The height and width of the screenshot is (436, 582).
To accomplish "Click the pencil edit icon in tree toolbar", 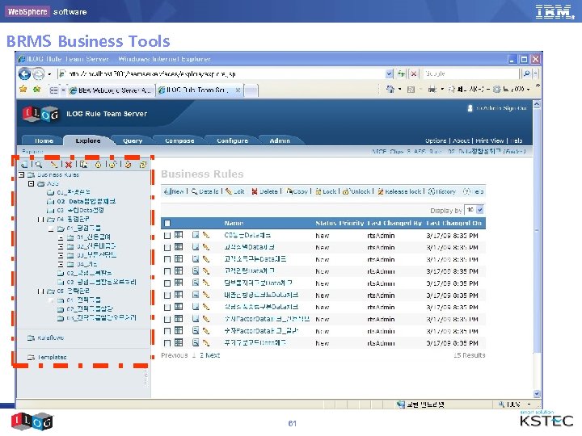I will tap(54, 164).
